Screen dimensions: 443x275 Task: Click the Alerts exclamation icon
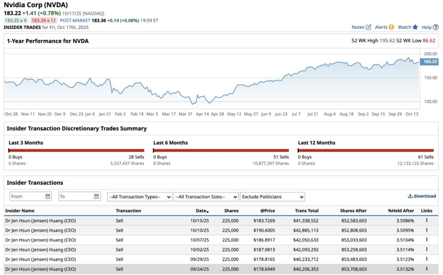[x=391, y=27]
